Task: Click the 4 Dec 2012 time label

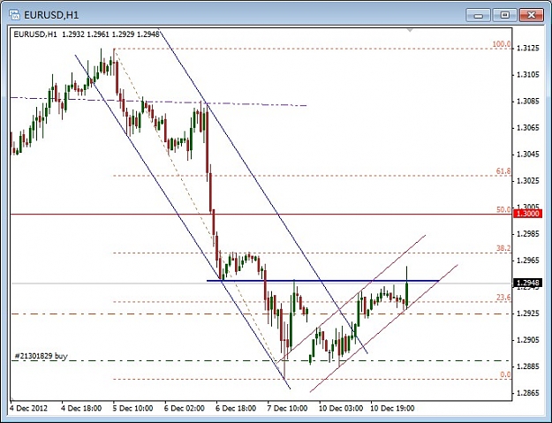Action: coord(28,408)
